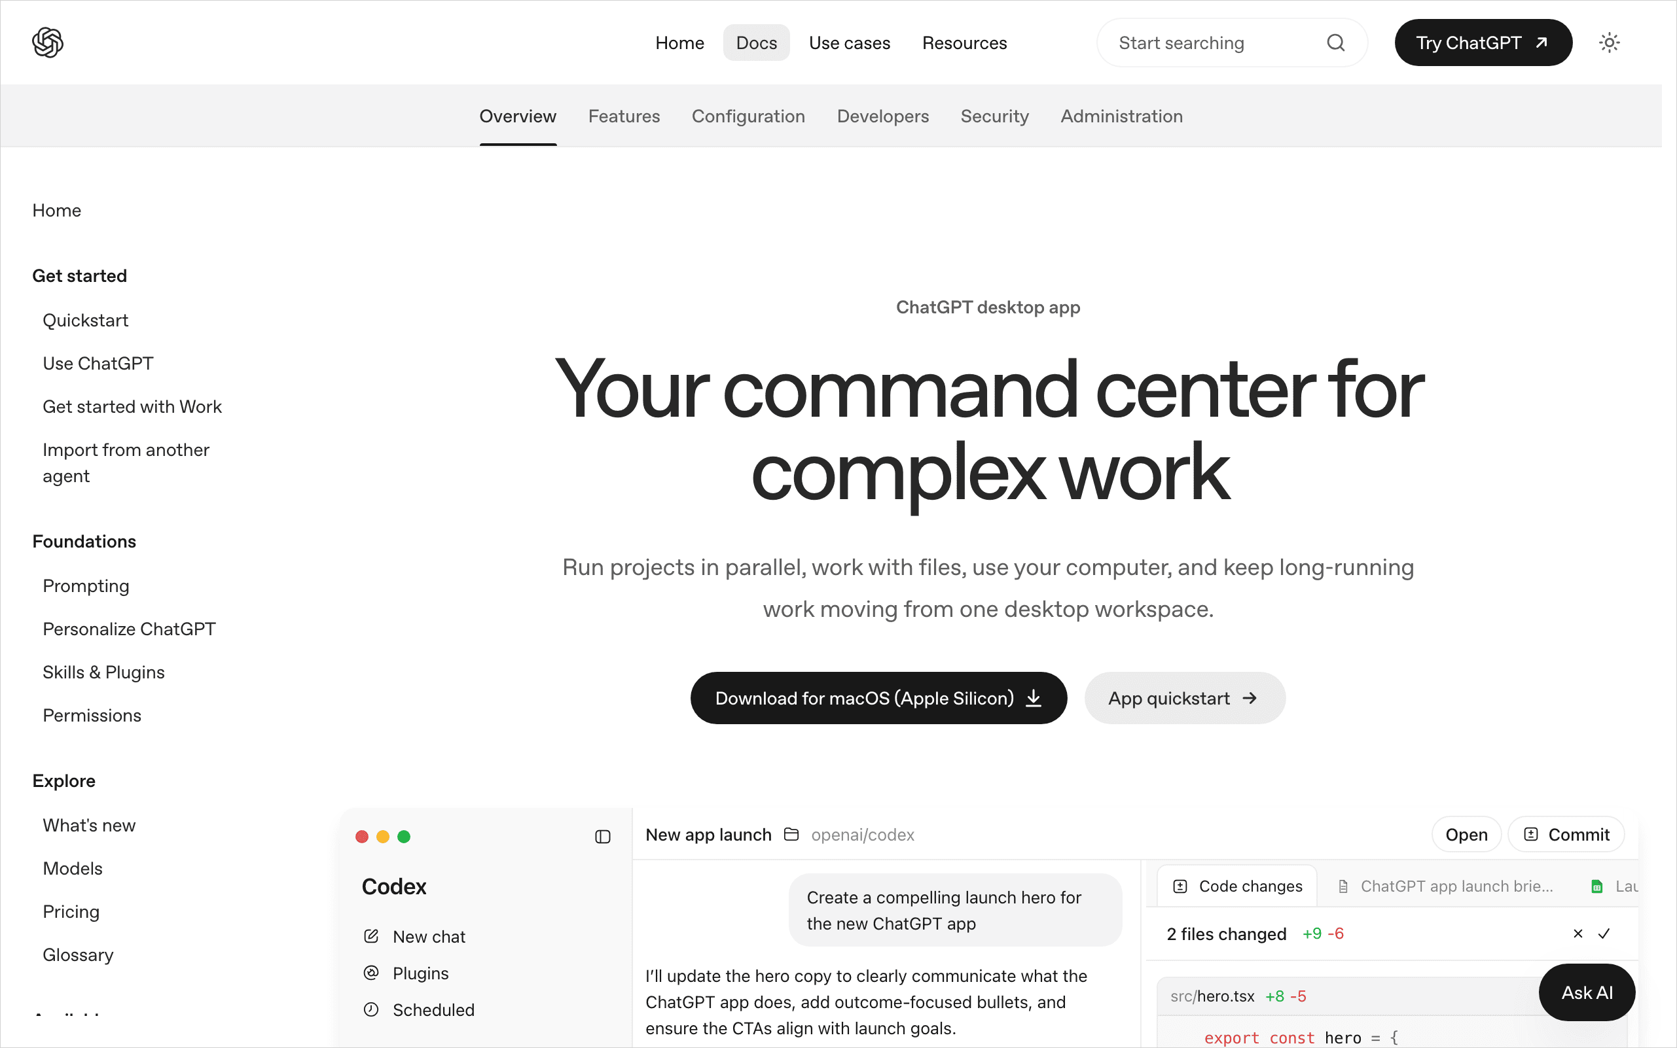1677x1048 pixels.
Task: Click the search magnifier icon
Action: (1336, 43)
